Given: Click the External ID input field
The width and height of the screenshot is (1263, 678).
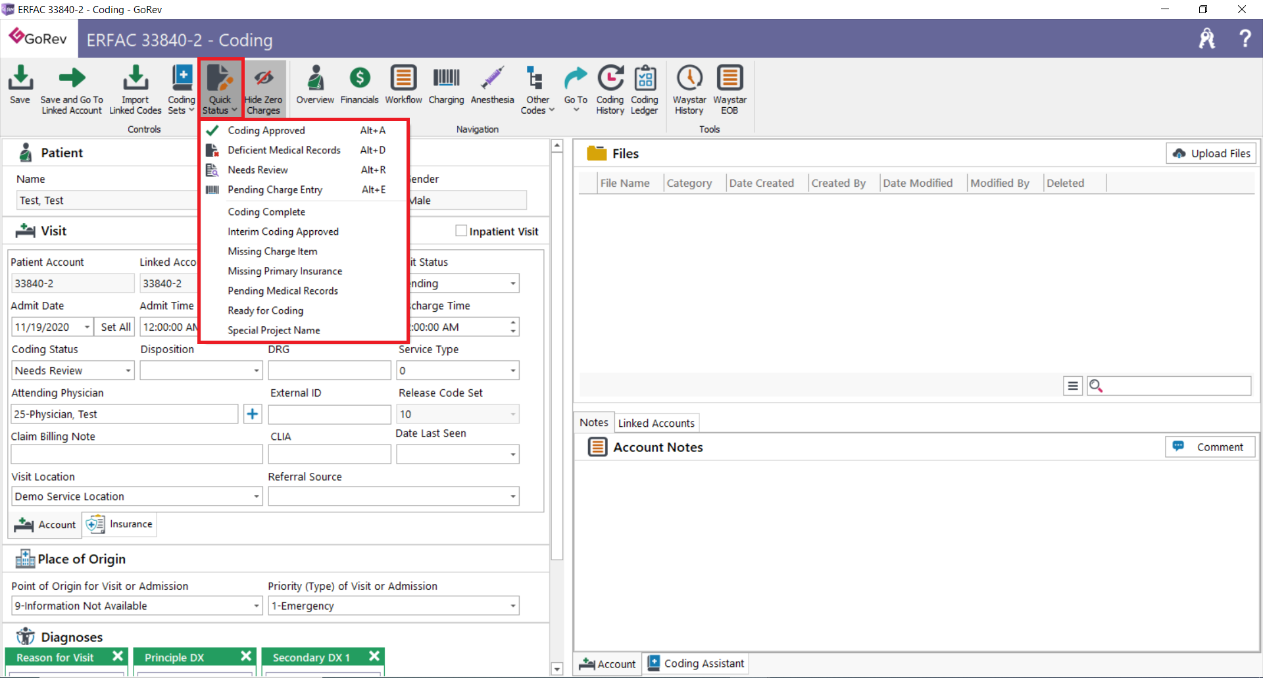Looking at the screenshot, I should pos(330,414).
